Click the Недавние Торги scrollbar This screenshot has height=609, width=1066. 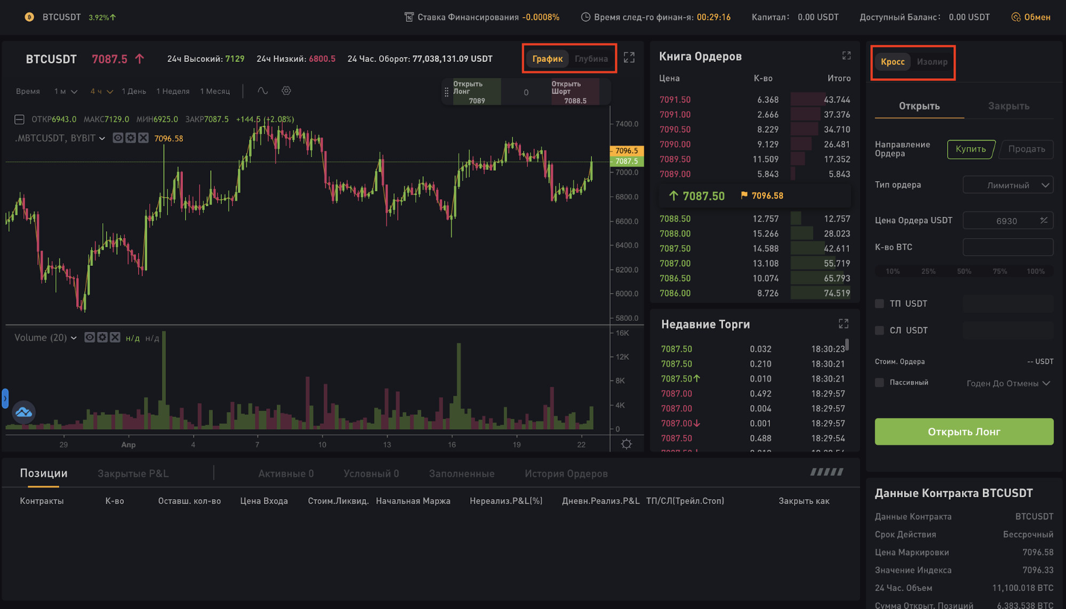pos(847,345)
